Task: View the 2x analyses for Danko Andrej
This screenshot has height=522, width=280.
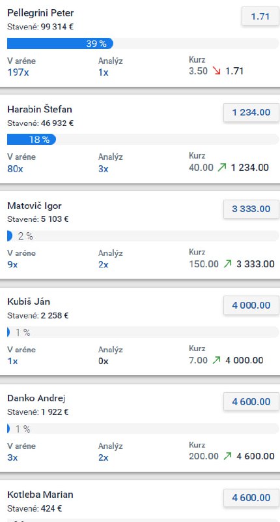Action: pos(104,457)
